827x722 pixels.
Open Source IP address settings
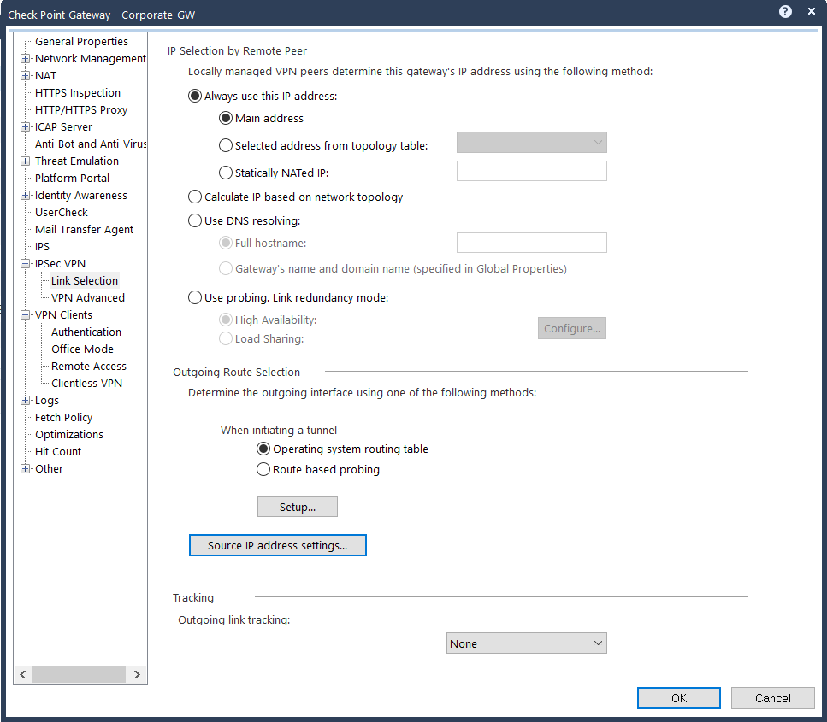[x=277, y=545]
